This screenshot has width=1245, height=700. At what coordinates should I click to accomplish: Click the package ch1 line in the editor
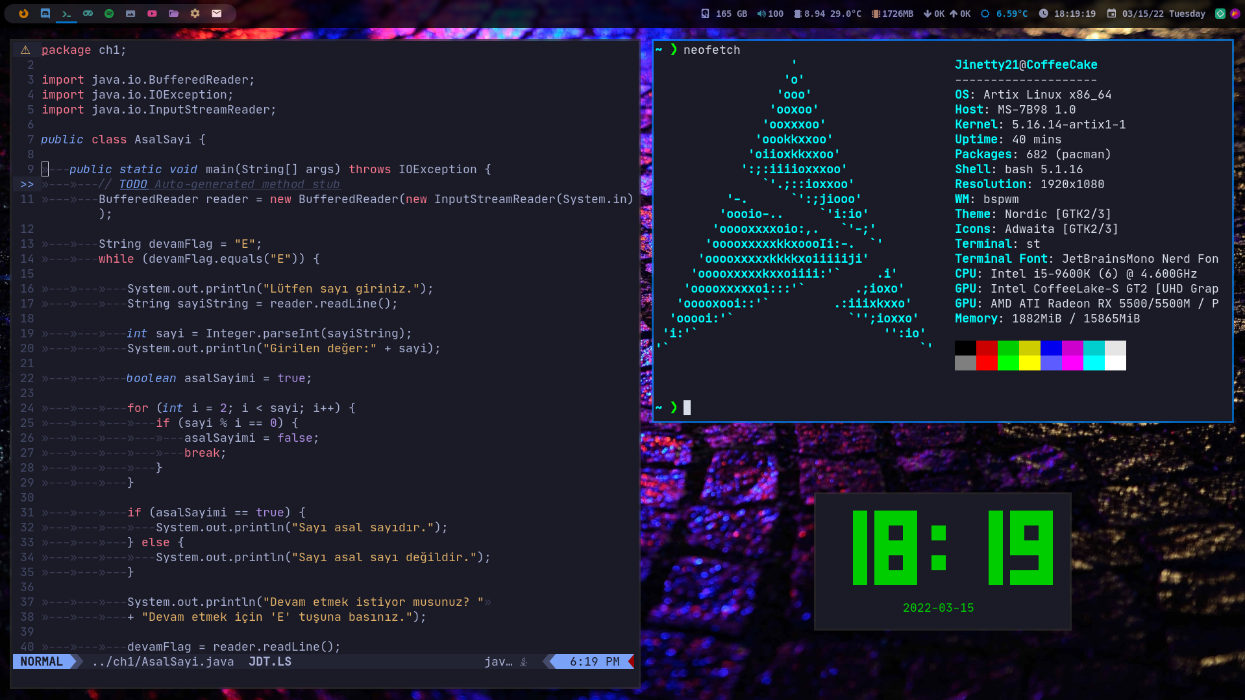point(84,50)
